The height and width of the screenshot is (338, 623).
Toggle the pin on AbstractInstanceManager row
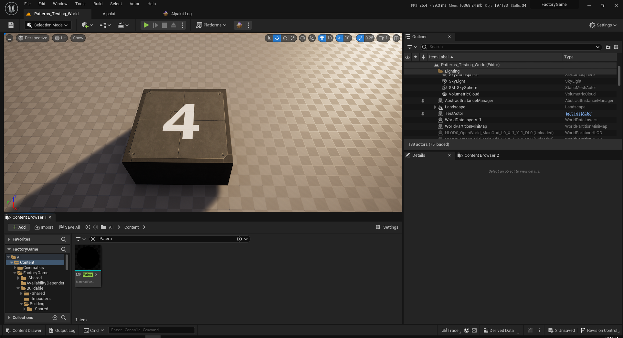point(423,101)
